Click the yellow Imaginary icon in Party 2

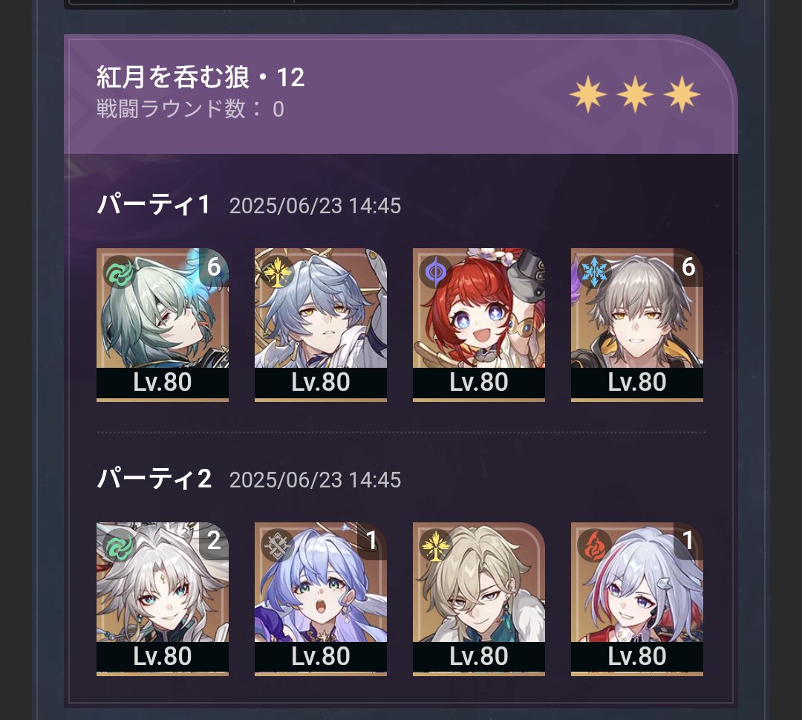coord(436,546)
